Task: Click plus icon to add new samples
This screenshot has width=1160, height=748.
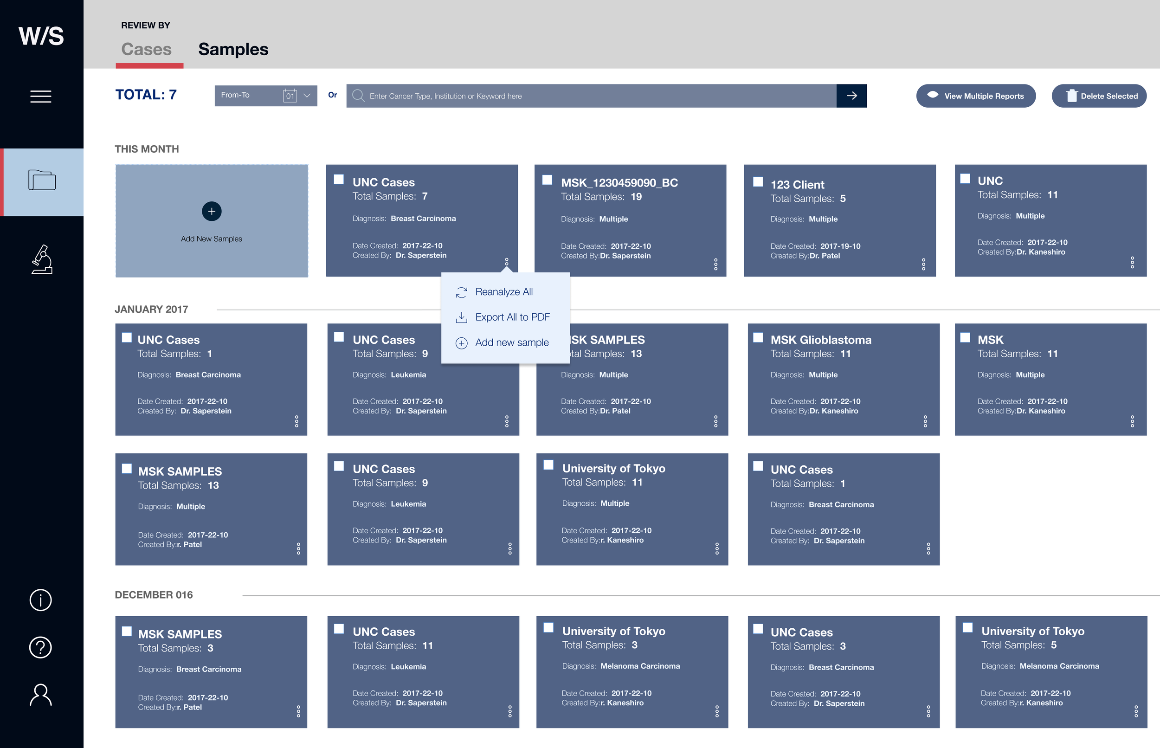Action: (x=212, y=211)
